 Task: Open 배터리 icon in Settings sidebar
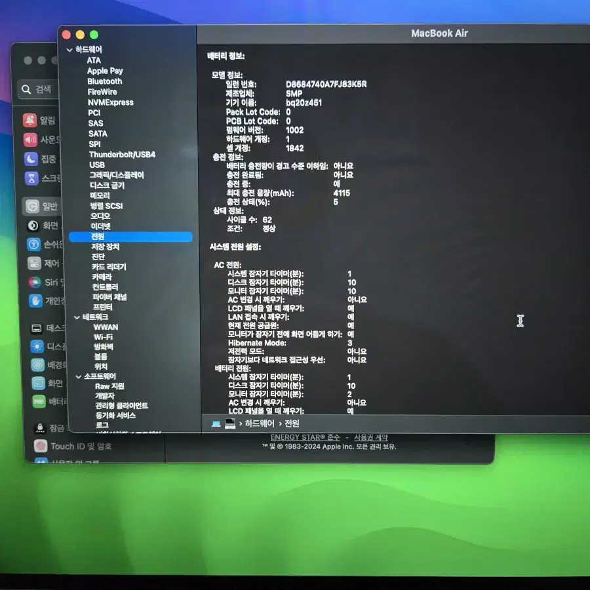click(39, 401)
